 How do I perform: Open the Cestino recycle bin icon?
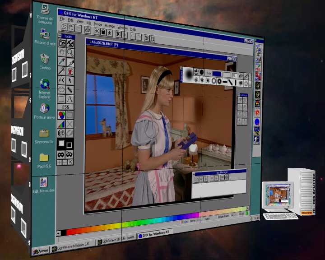[45, 61]
